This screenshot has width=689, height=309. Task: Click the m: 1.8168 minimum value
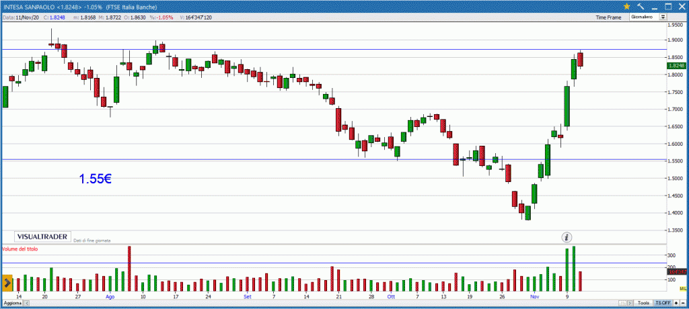point(85,17)
